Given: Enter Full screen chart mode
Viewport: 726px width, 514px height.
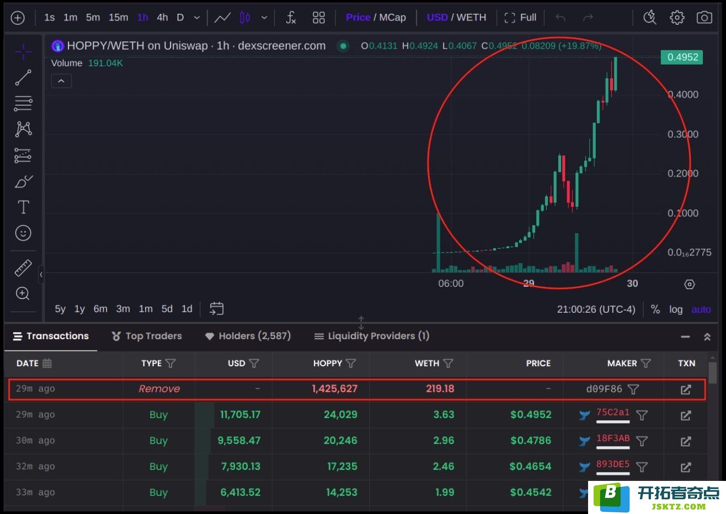Looking at the screenshot, I should pyautogui.click(x=520, y=18).
